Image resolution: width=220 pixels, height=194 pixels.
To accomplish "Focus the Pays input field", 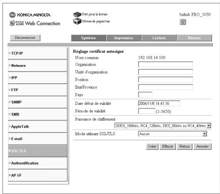I will [x=145, y=95].
